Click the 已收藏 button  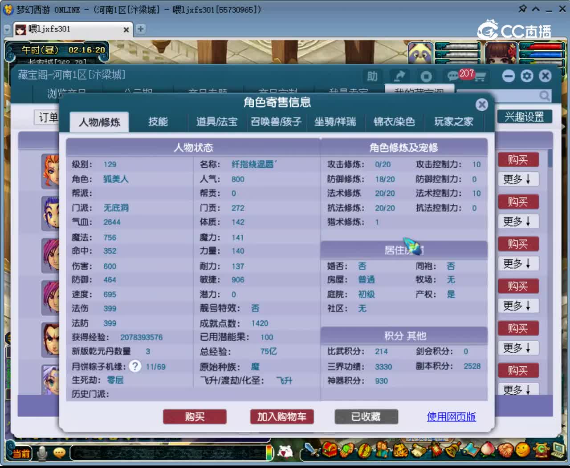click(366, 417)
